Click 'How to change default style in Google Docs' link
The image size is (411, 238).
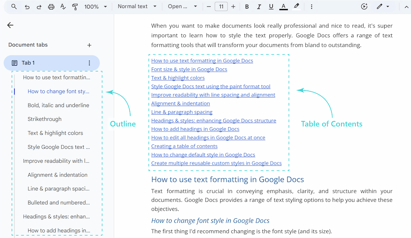(x=203, y=155)
